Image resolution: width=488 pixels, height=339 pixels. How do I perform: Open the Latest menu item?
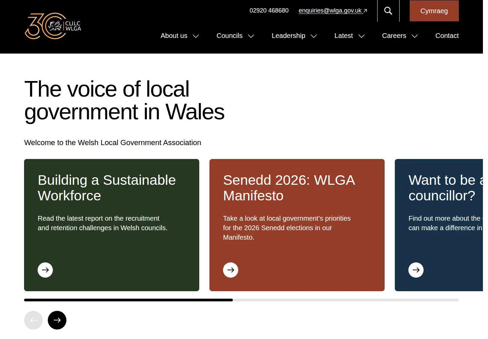click(x=344, y=36)
